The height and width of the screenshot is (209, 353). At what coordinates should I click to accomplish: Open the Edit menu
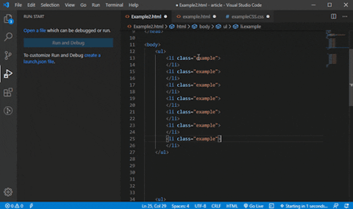coord(31,5)
